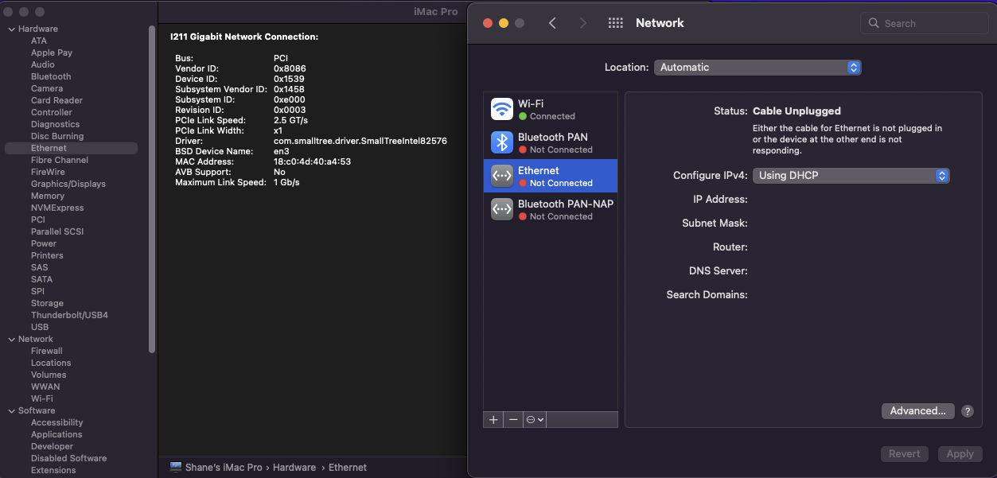Image resolution: width=997 pixels, height=478 pixels.
Task: Open the help question mark button
Action: (x=968, y=411)
